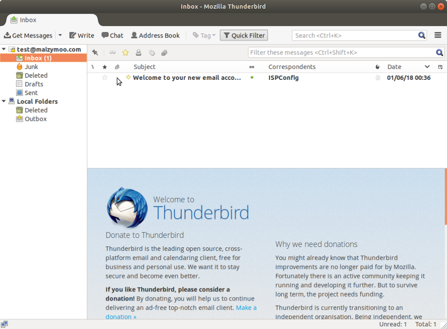Toggle the unread messages filter
Viewport: 447px width, 329px height.
click(x=112, y=52)
